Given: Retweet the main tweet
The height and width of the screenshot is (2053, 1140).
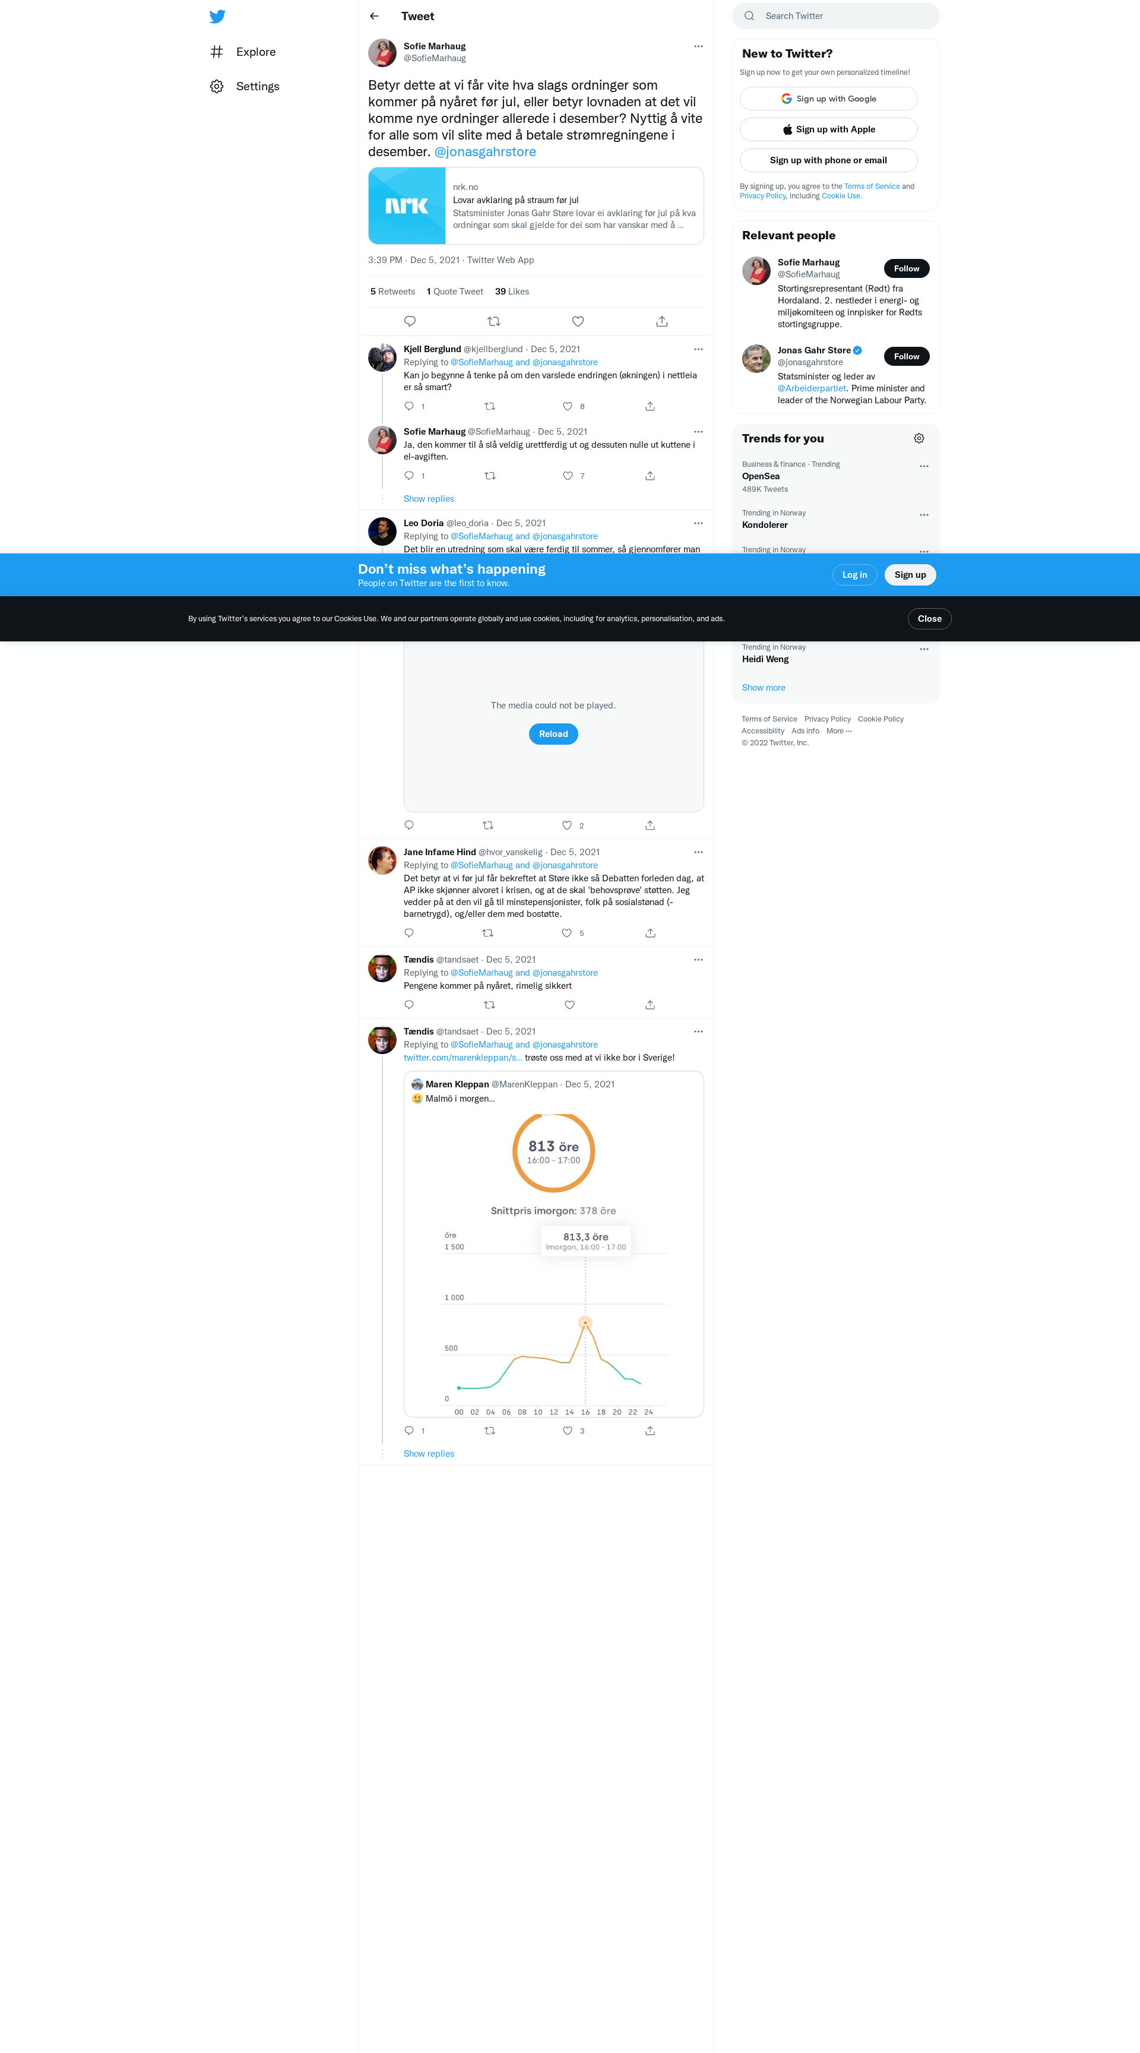Looking at the screenshot, I should [494, 321].
